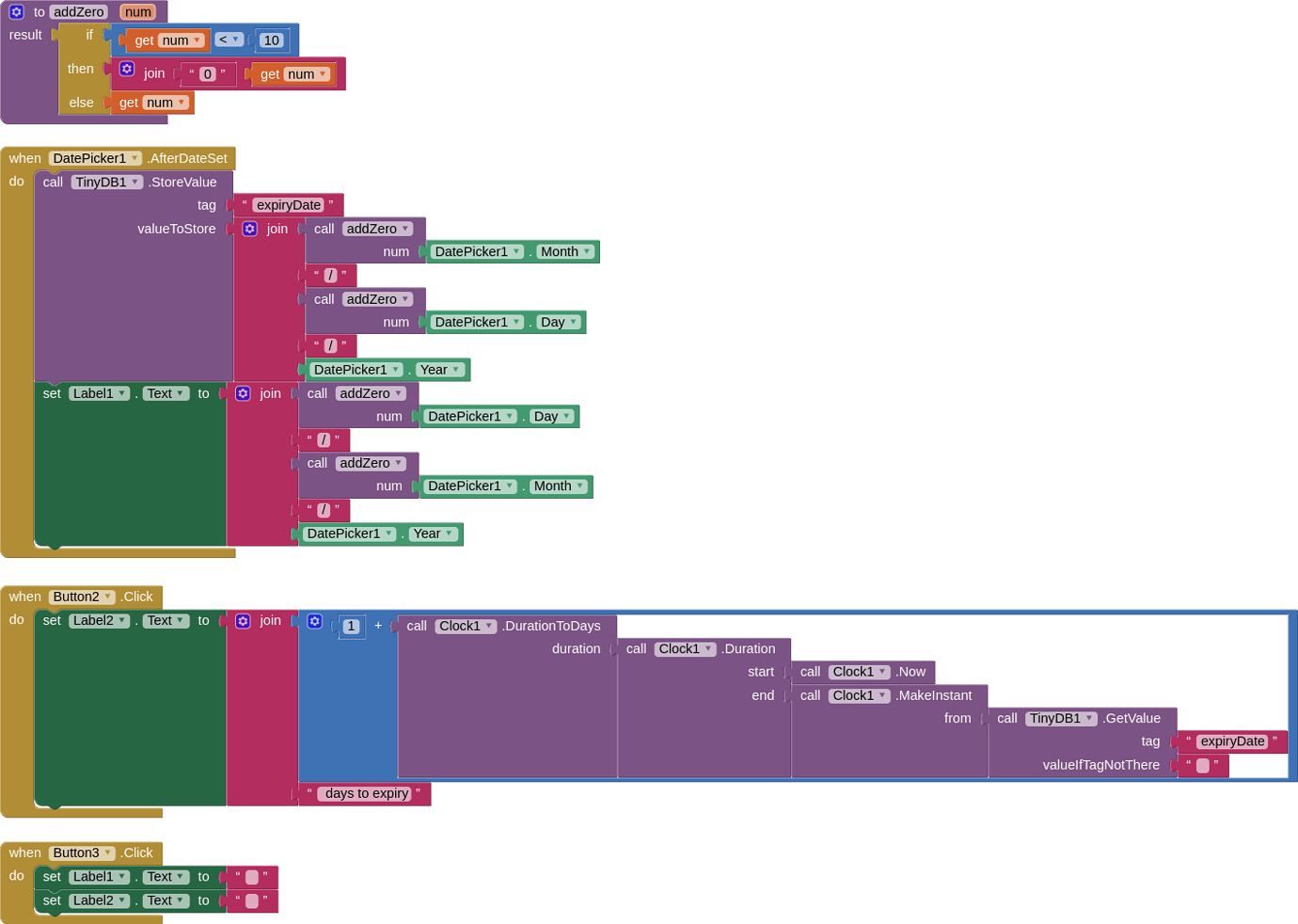Open Month property dropdown in Label1 Text join

560,486
